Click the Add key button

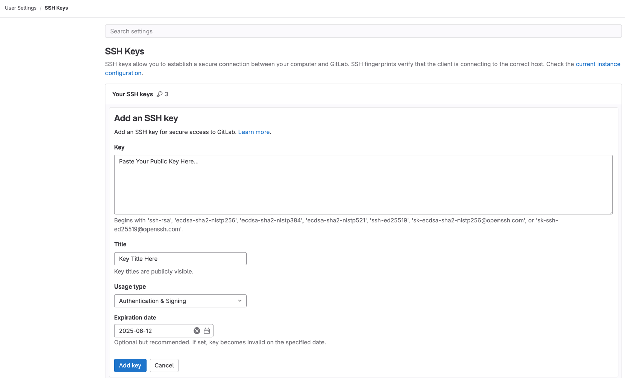click(130, 365)
